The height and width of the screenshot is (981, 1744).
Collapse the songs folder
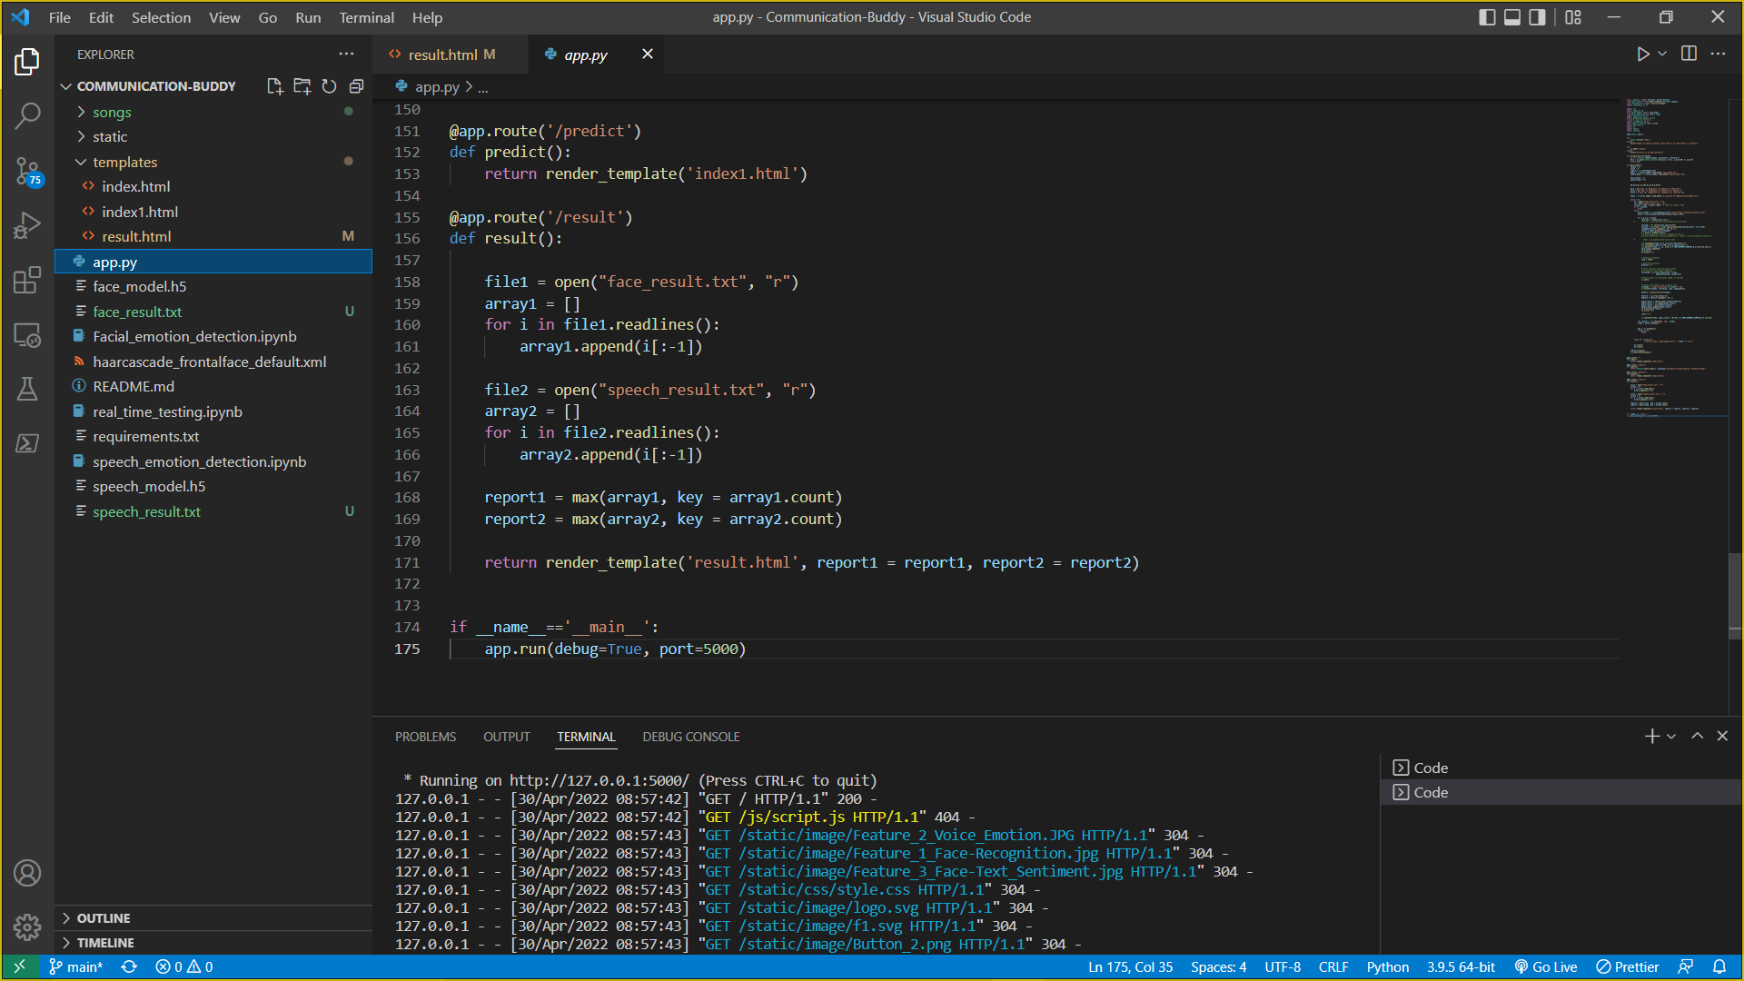[112, 112]
